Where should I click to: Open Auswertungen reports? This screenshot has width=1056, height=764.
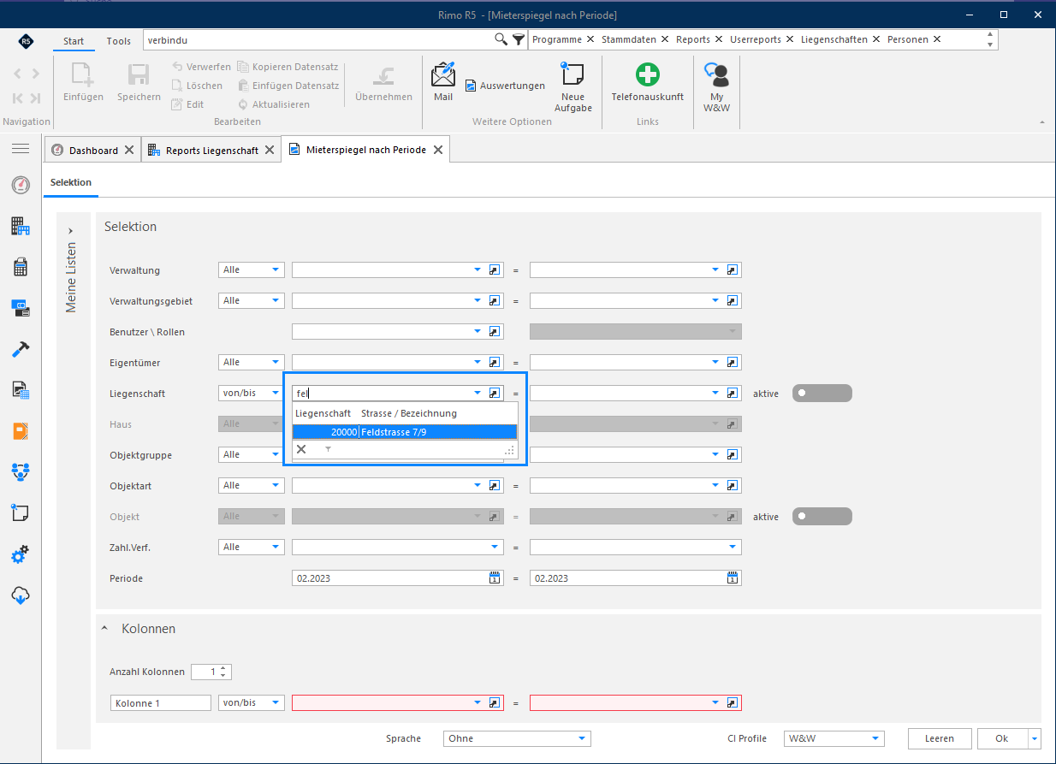[x=505, y=86]
